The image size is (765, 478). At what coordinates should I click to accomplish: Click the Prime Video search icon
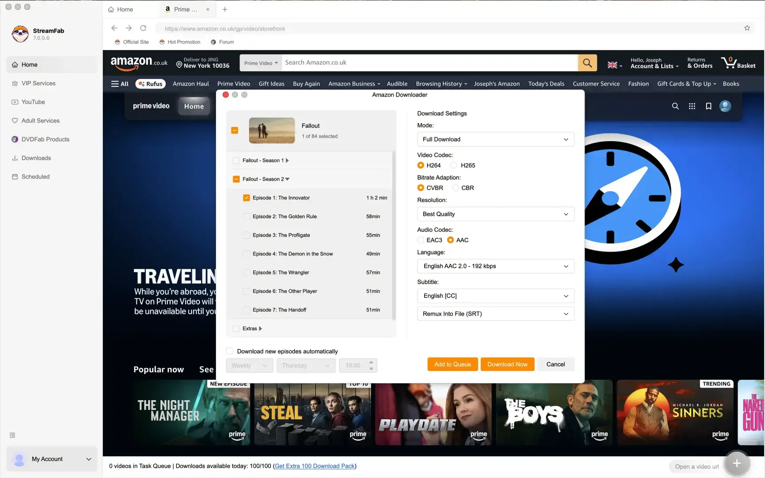pyautogui.click(x=675, y=106)
